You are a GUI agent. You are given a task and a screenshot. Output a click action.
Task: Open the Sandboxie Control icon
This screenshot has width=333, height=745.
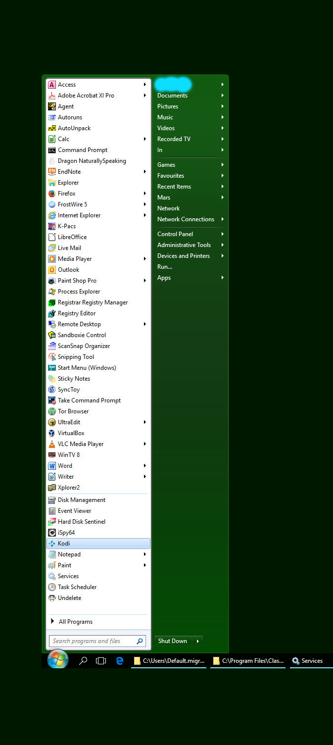52,335
